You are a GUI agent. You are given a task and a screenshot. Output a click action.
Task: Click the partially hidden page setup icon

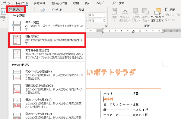click(x=42, y=10)
